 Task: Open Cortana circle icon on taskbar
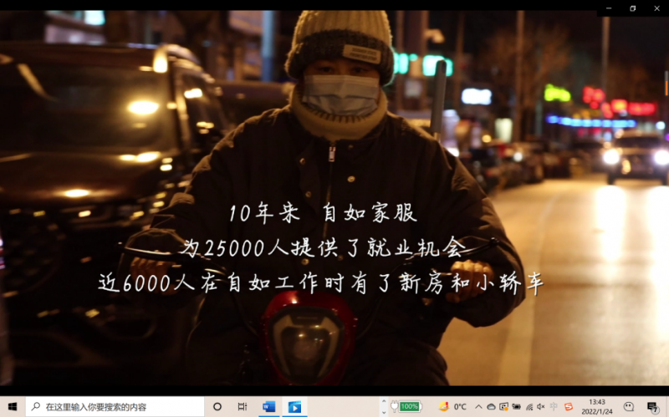click(217, 407)
